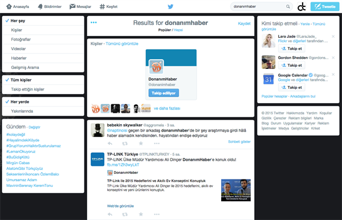This screenshot has height=220, width=342.
Task: Open Bildirimler notifications bell
Action: [40, 6]
